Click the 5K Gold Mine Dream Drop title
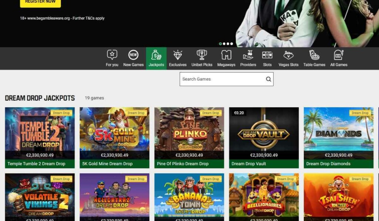The image size is (379, 221). (x=107, y=164)
